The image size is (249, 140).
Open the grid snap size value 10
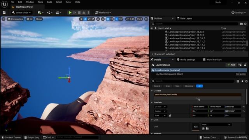tap(112, 19)
